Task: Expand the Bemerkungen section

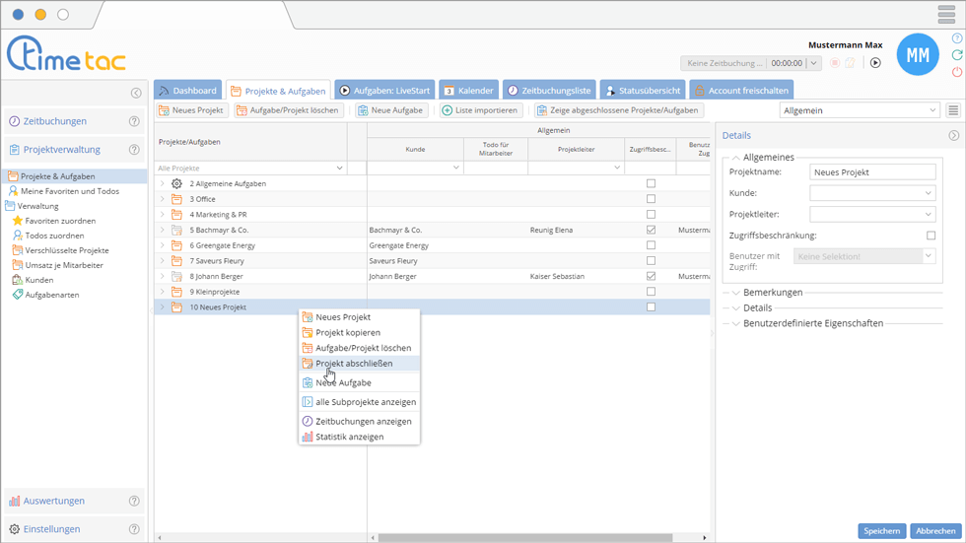Action: point(773,293)
